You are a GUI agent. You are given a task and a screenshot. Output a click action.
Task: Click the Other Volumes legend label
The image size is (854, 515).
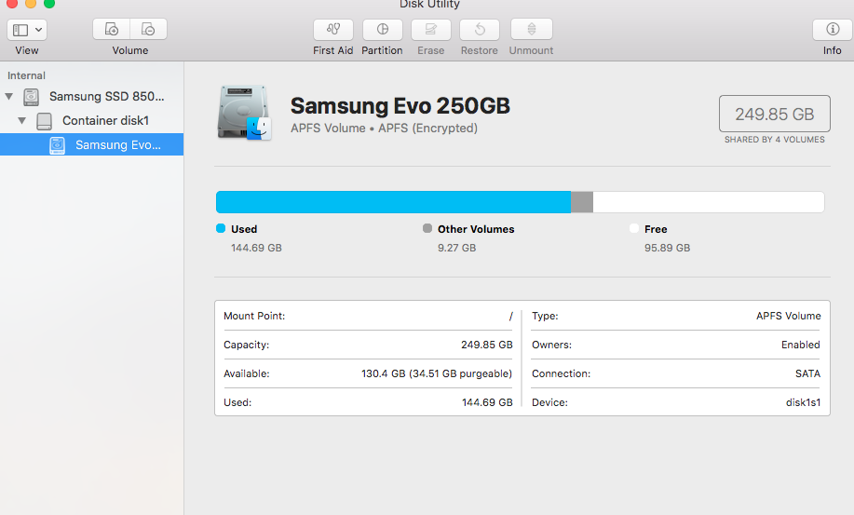point(476,229)
